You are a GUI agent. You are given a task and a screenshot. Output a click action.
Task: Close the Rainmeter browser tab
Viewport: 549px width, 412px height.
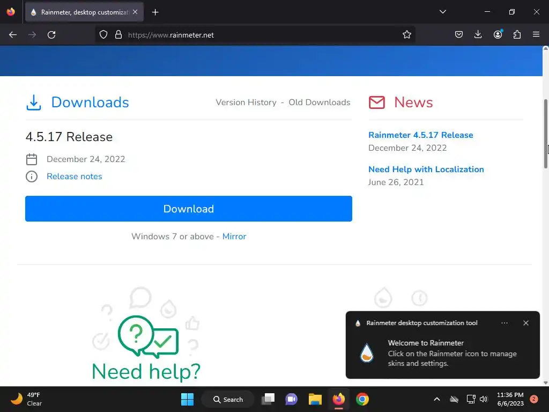pos(135,12)
